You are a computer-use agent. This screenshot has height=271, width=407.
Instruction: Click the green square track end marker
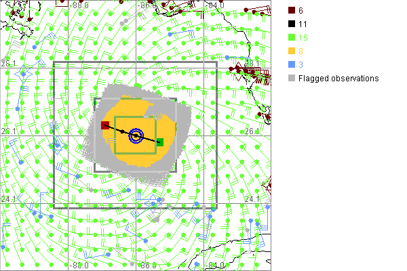tap(160, 142)
